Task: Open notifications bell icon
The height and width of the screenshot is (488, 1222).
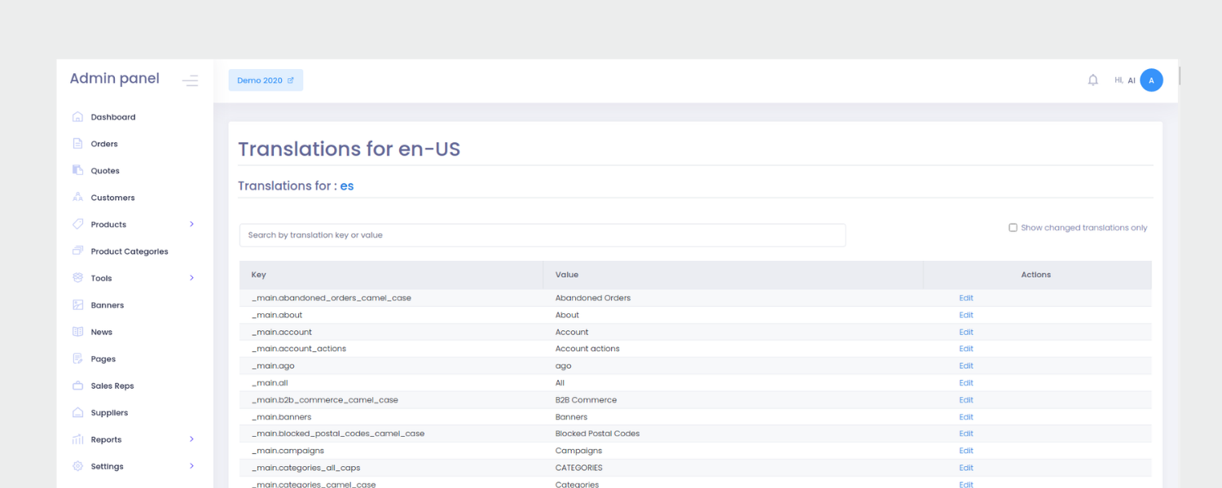Action: pyautogui.click(x=1093, y=81)
